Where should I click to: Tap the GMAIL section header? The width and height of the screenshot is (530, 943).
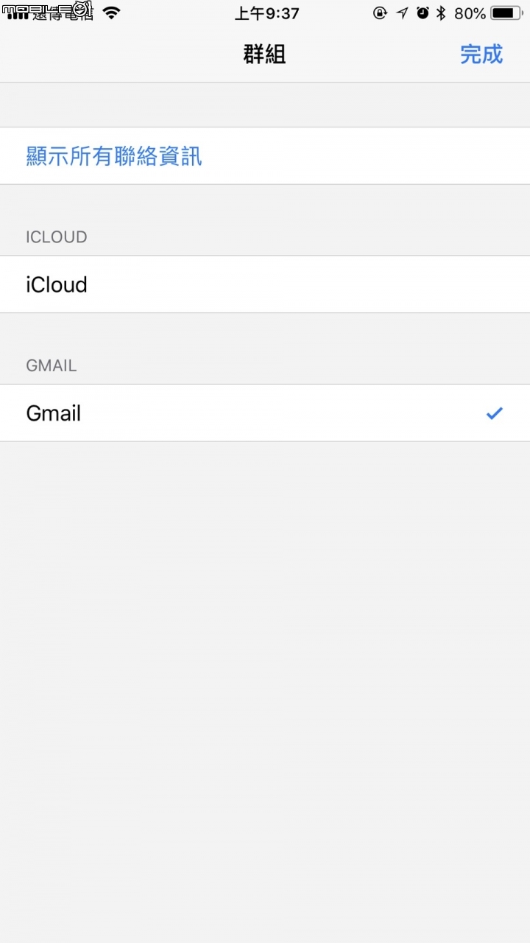coord(52,365)
